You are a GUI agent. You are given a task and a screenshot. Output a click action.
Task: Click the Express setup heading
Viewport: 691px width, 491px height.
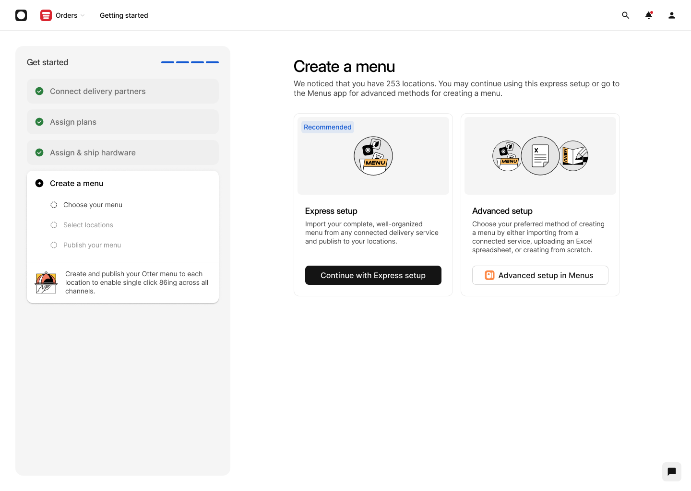tap(331, 211)
